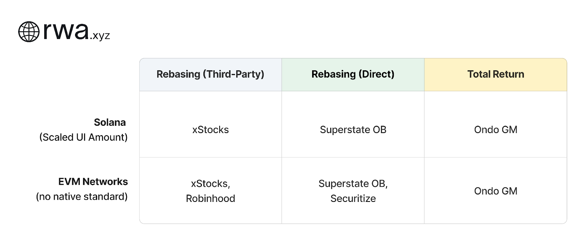Select the Total Return column header

point(495,74)
